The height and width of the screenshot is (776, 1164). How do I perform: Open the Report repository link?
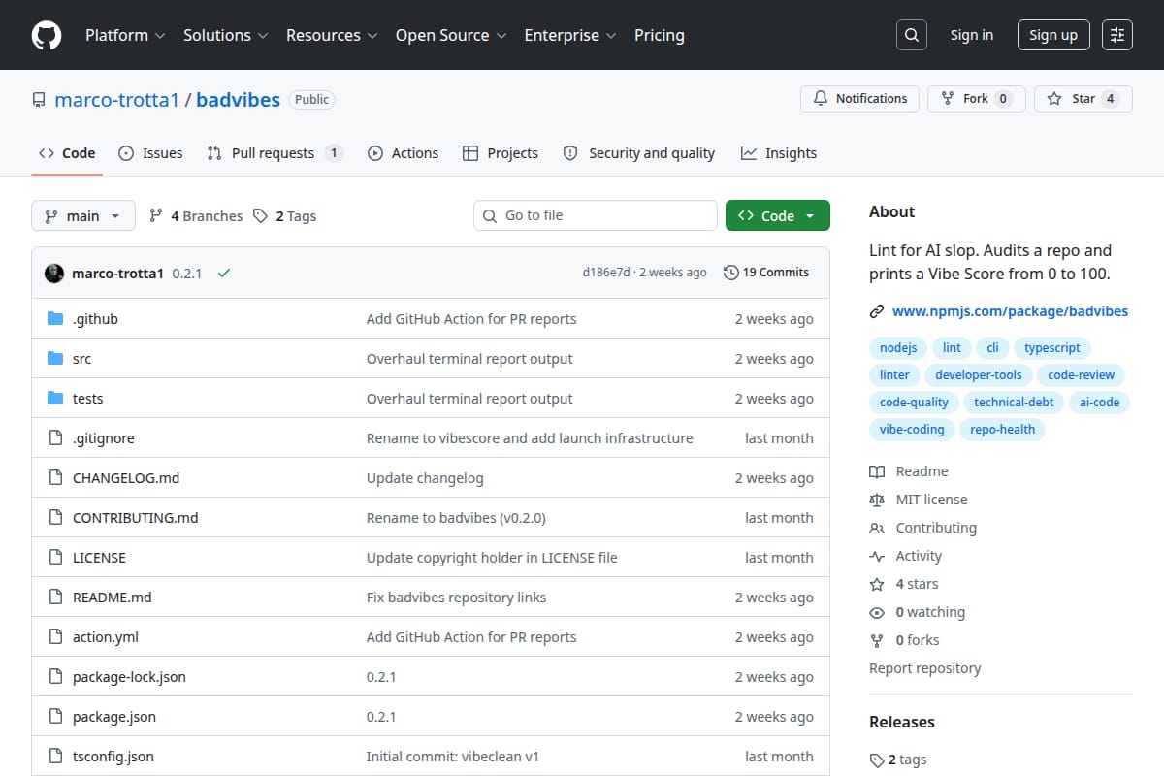(924, 668)
